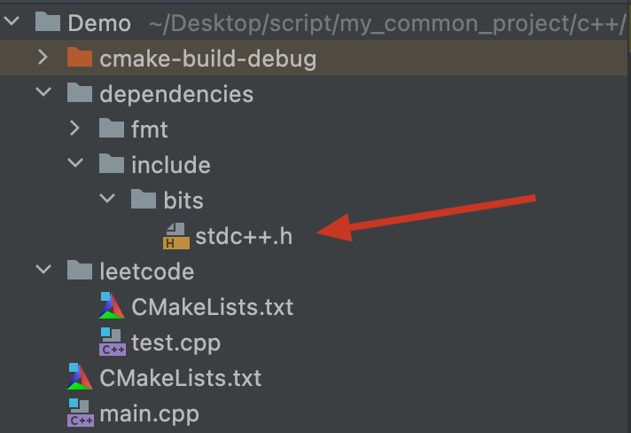
Task: Expand the cmake-build-debug folder
Action: [43, 57]
